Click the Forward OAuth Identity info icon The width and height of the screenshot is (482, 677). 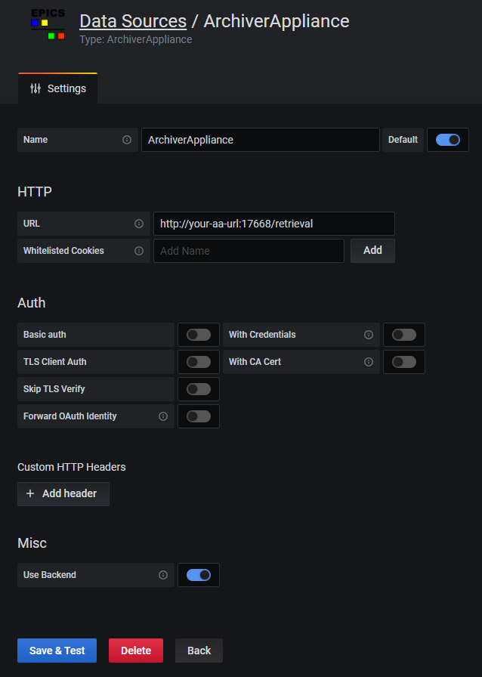click(x=163, y=416)
